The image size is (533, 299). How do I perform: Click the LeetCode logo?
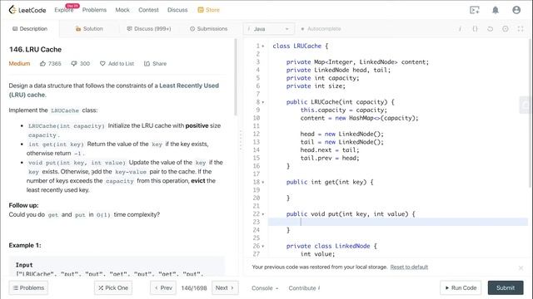coord(27,10)
